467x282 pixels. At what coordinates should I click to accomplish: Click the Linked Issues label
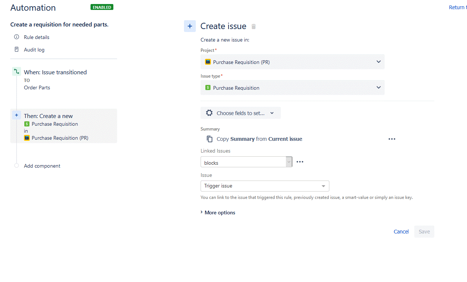pos(216,151)
